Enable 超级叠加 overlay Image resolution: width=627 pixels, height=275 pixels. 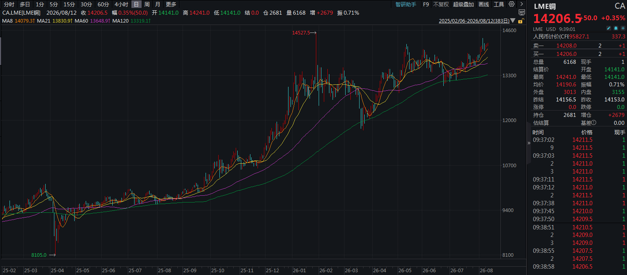coord(464,4)
